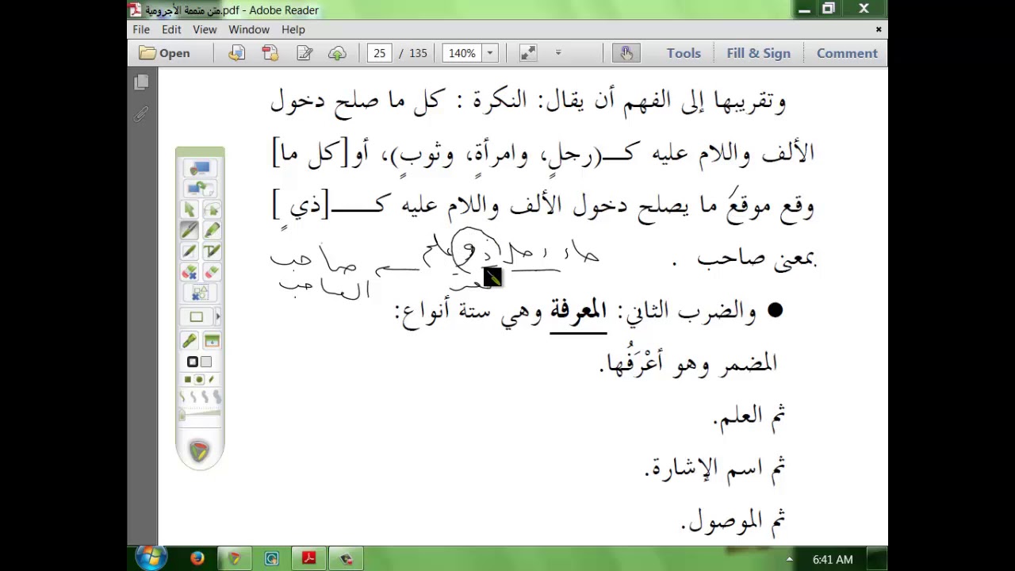Viewport: 1015px width, 571px height.
Task: Open the Comment pane
Action: coord(847,53)
